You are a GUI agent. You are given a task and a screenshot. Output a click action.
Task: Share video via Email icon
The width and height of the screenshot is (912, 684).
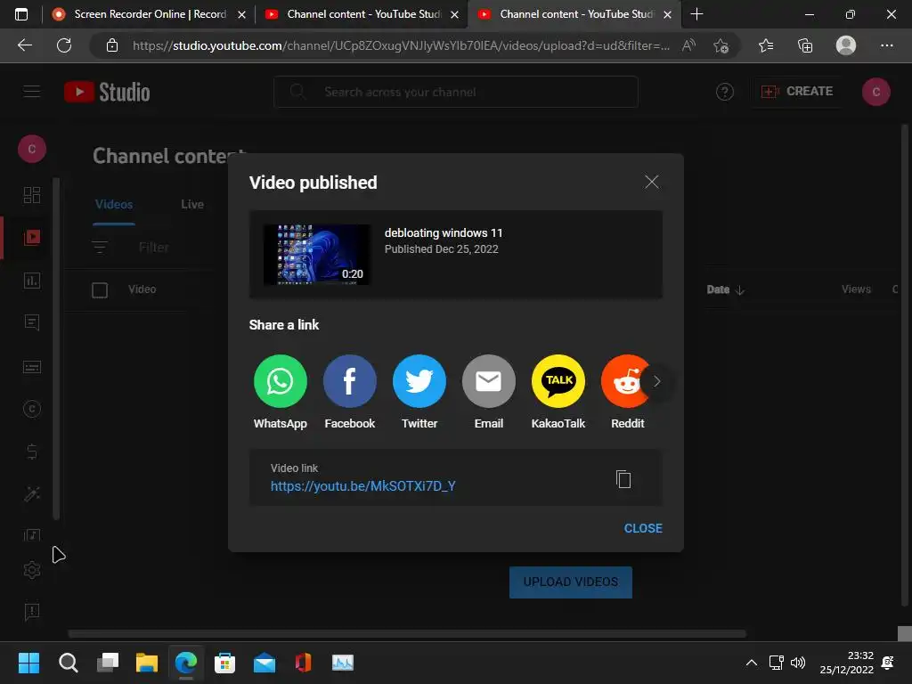489,381
